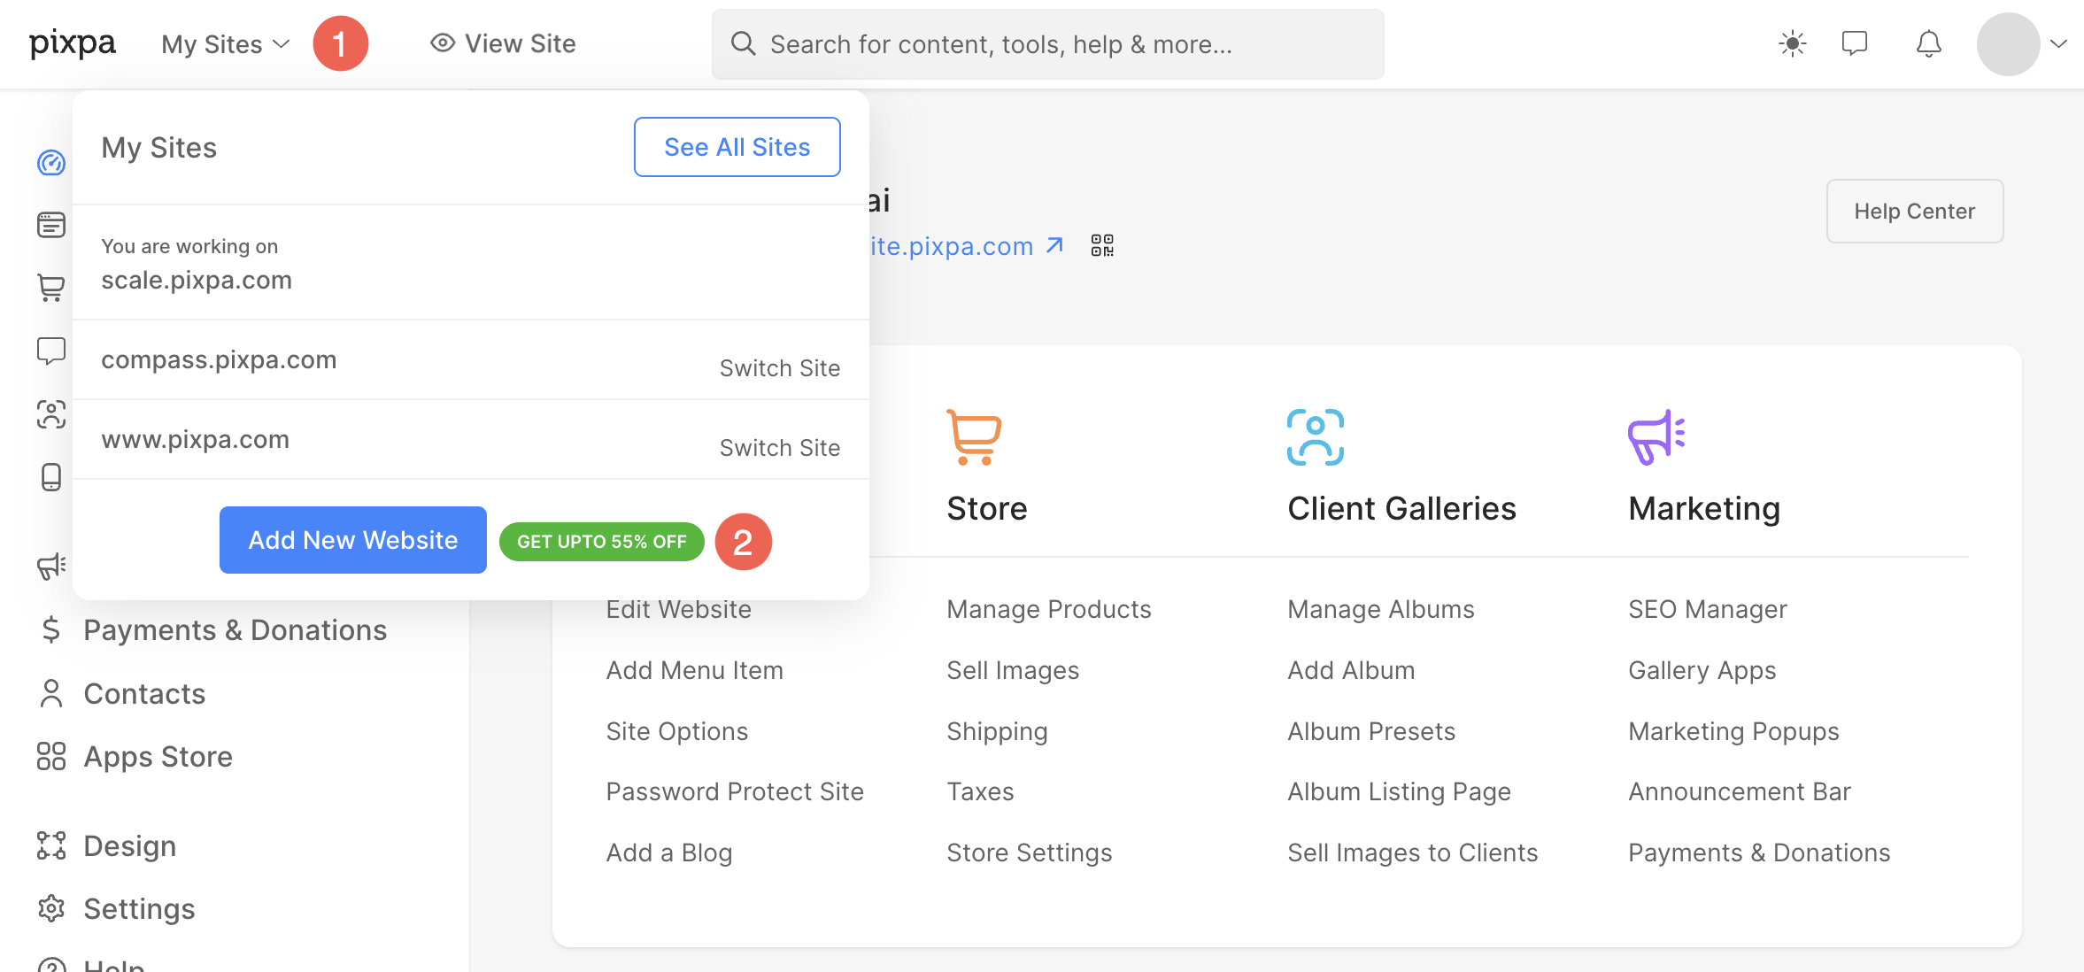2084x972 pixels.
Task: Click the person icon beside Contacts
Action: coord(51,693)
